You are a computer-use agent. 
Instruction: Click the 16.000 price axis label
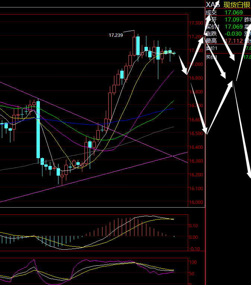196,202
